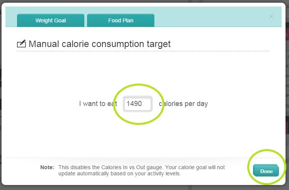Click the pencil edit icon beside heading

pos(21,44)
